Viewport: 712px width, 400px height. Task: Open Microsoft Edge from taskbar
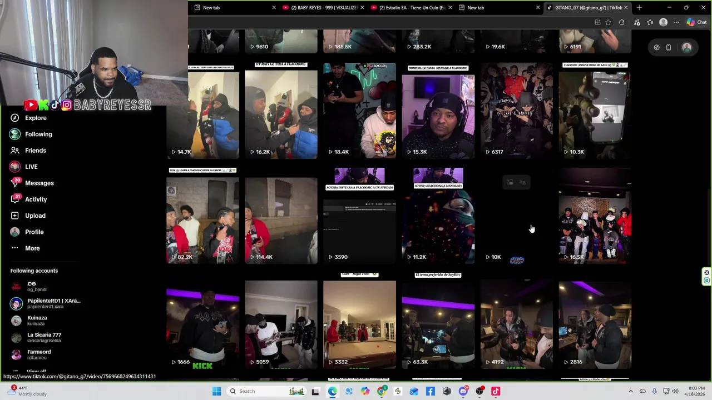pos(332,391)
